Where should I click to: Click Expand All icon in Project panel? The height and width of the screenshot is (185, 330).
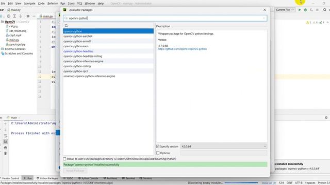click(14, 16)
